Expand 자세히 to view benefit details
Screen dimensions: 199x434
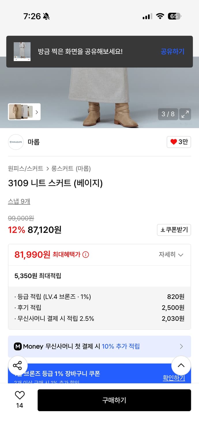[172, 255]
